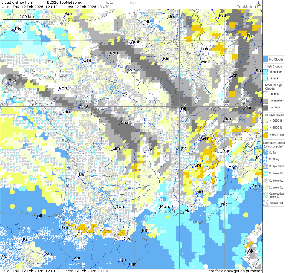Viewport: 288px width, 273px height.
Task: Click the Cu below Sc legend icon
Action: click(266, 188)
